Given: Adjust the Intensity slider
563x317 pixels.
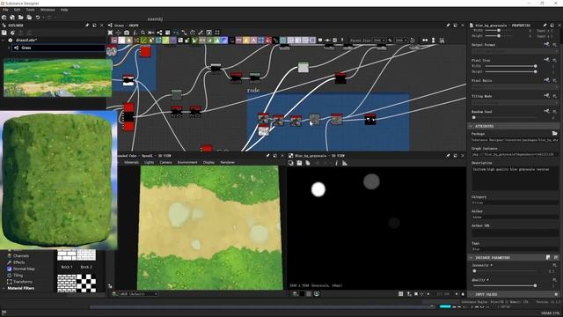Looking at the screenshot, I should pos(504,271).
